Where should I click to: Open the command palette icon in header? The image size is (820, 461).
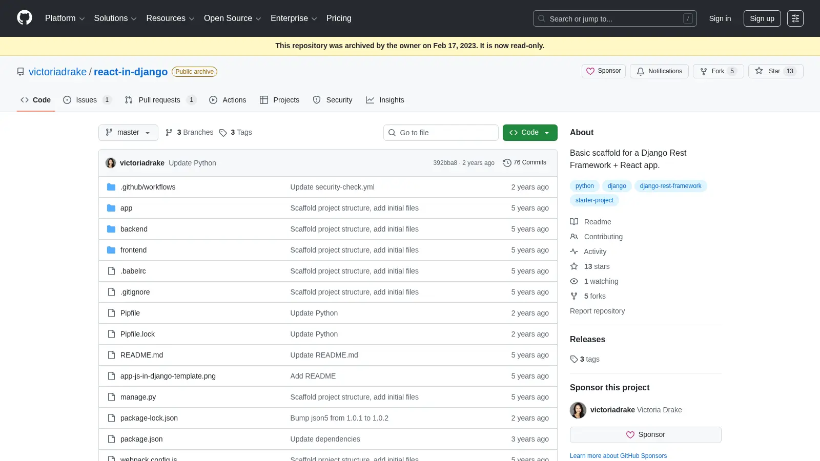tap(795, 18)
